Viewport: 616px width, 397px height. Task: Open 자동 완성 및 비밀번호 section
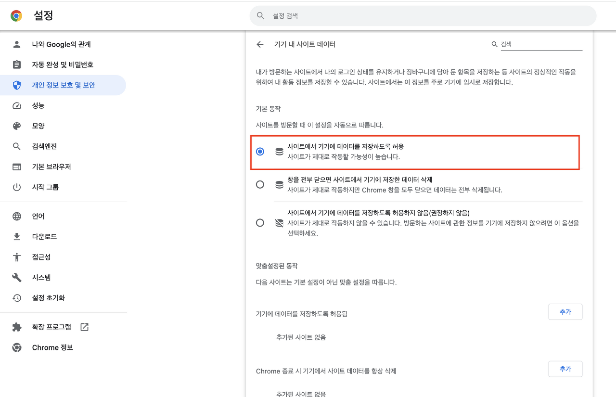63,64
